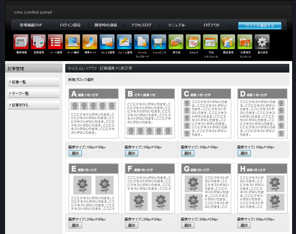The height and width of the screenshot is (234, 296).
Task: Open the 会員限定コンテンツ lock icon
Action: click(x=245, y=42)
